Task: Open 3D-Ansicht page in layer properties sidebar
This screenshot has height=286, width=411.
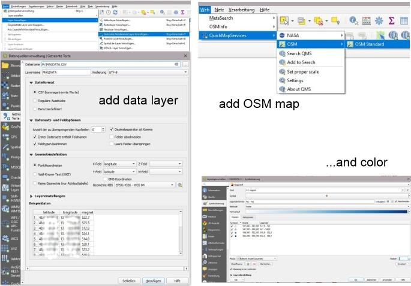Action: [214, 223]
